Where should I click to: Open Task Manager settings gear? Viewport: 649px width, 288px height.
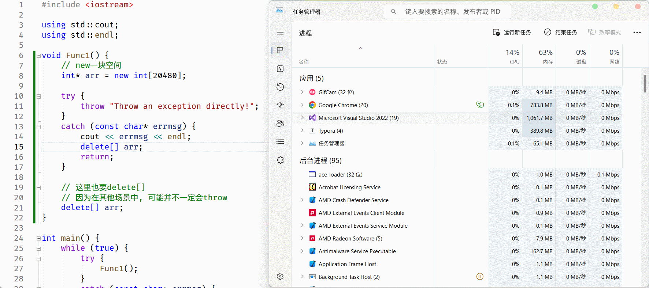[280, 276]
